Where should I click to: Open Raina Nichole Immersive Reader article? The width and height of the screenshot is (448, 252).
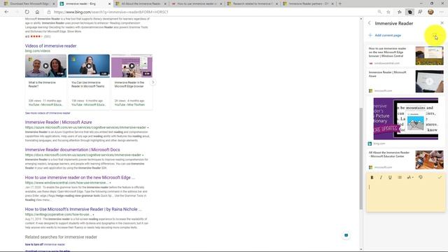[83, 209]
